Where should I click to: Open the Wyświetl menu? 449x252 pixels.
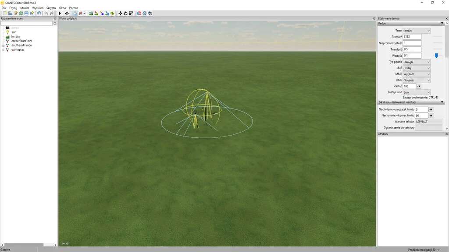(38, 8)
